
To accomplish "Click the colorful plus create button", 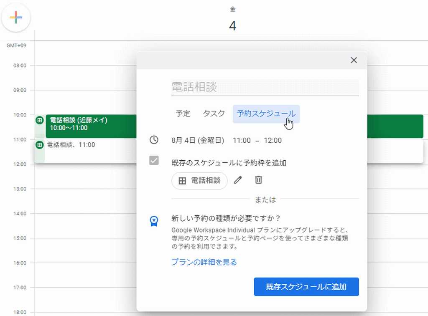I will (16, 18).
